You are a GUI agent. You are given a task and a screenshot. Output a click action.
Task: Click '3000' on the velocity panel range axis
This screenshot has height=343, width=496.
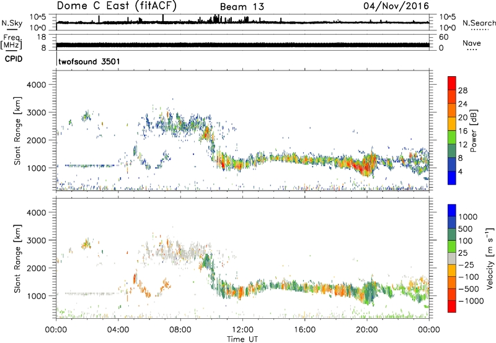click(x=36, y=240)
